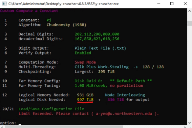Screen dimensions: 192x128
Task: Click the a-yee@u.northwestern.edu email address
Action: [124, 114]
